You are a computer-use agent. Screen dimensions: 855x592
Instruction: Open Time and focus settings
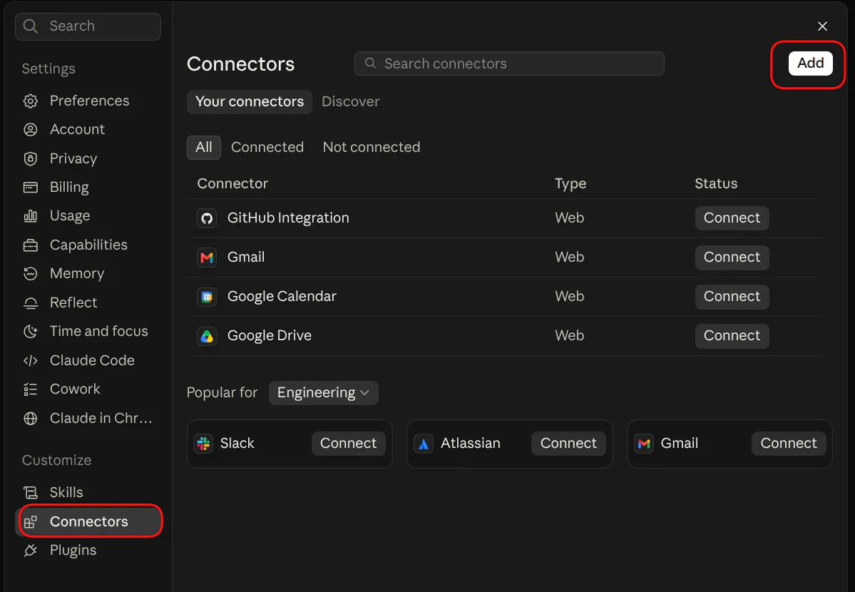[x=89, y=331]
